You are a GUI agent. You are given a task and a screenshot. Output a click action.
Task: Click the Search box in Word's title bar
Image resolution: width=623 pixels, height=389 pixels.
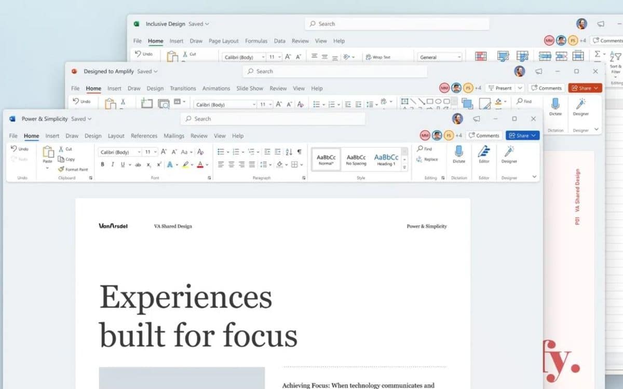point(273,119)
